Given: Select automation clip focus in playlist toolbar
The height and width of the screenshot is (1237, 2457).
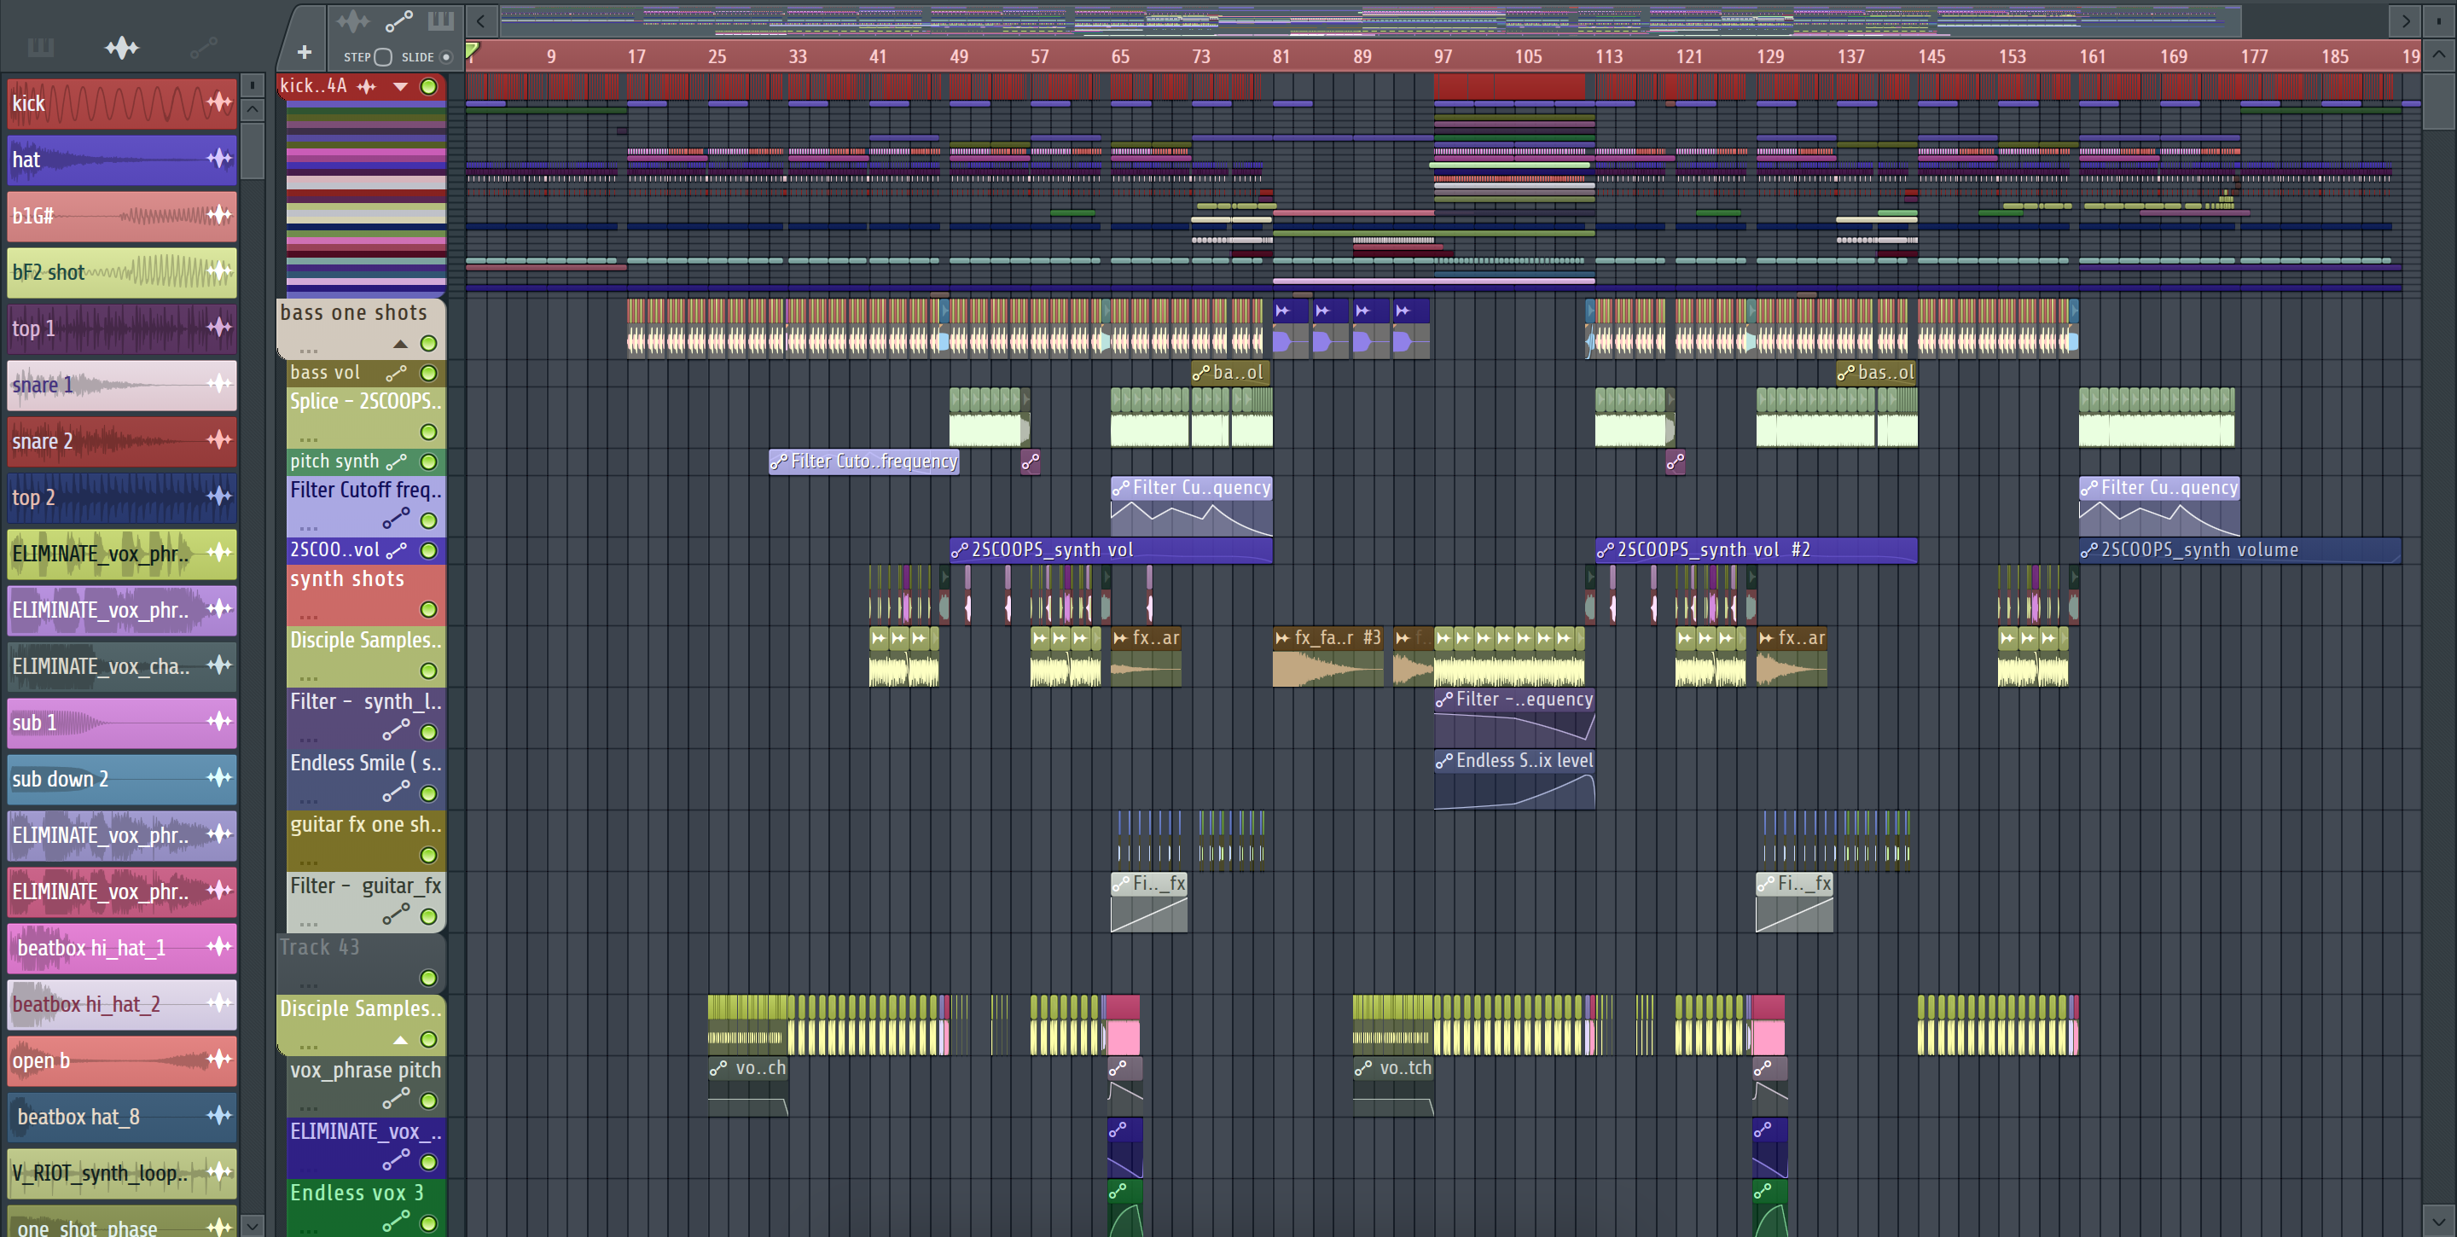Looking at the screenshot, I should tap(398, 20).
